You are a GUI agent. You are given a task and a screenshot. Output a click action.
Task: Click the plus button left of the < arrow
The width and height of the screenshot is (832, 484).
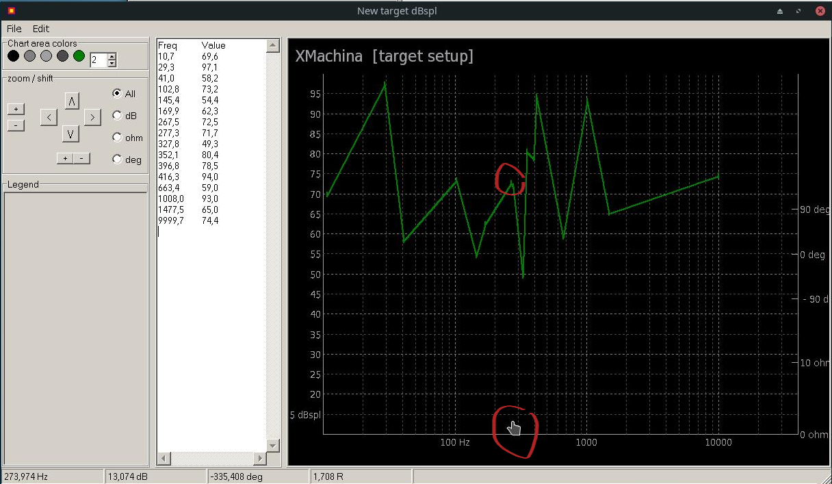pos(16,109)
